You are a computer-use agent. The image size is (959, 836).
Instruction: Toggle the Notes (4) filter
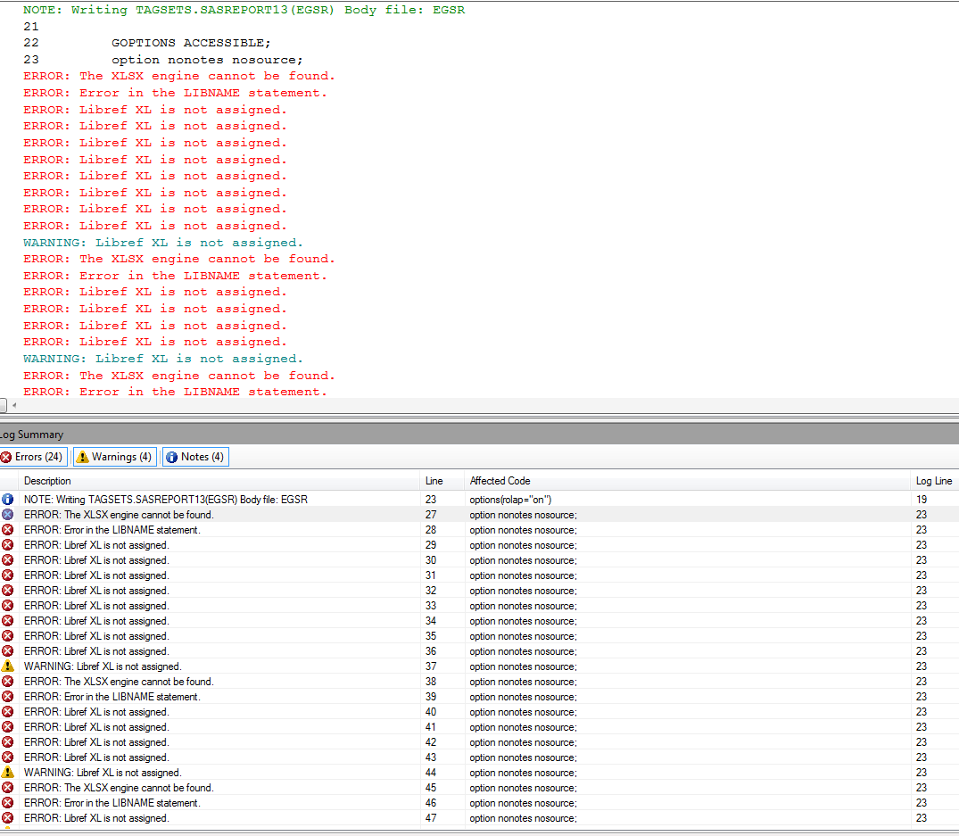coord(195,456)
